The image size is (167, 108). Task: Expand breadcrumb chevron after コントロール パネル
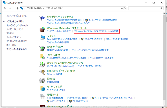point(43,8)
